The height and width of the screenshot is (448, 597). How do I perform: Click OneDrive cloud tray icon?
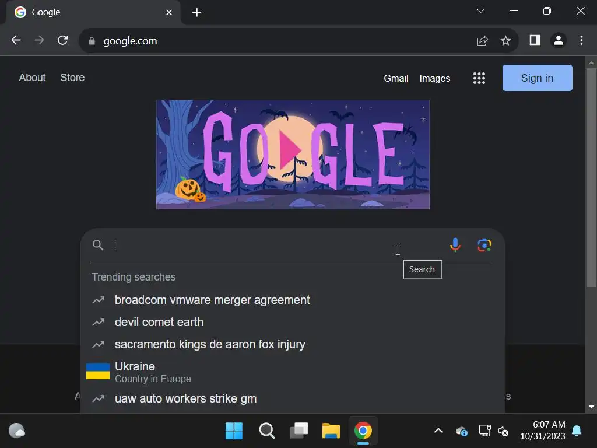pyautogui.click(x=462, y=431)
